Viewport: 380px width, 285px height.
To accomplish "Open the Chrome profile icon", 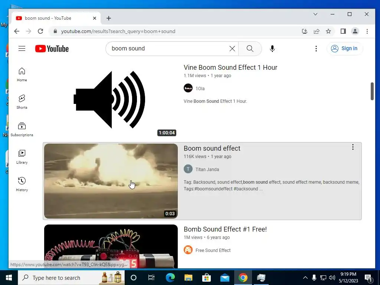I will click(355, 31).
